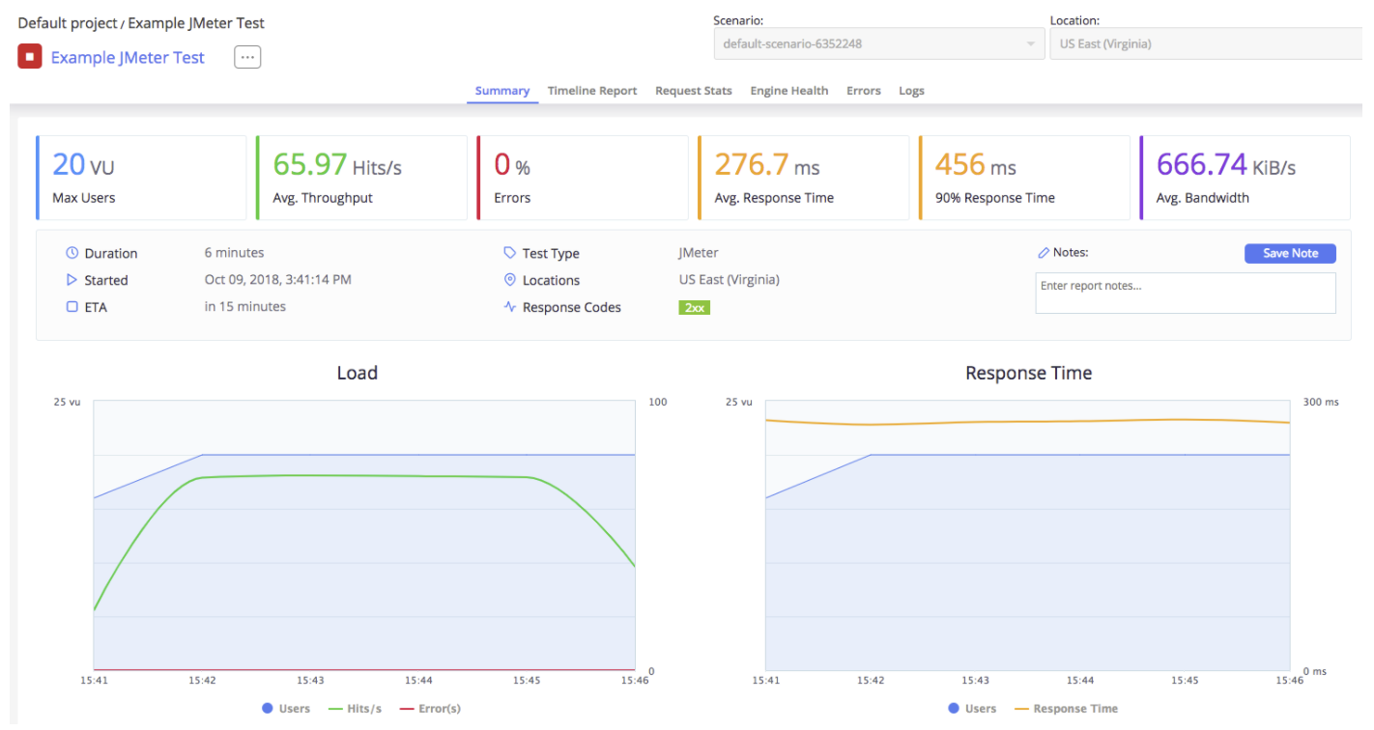Image resolution: width=1374 pixels, height=730 pixels.
Task: Toggle Users series in Load chart legend
Action: pyautogui.click(x=286, y=709)
